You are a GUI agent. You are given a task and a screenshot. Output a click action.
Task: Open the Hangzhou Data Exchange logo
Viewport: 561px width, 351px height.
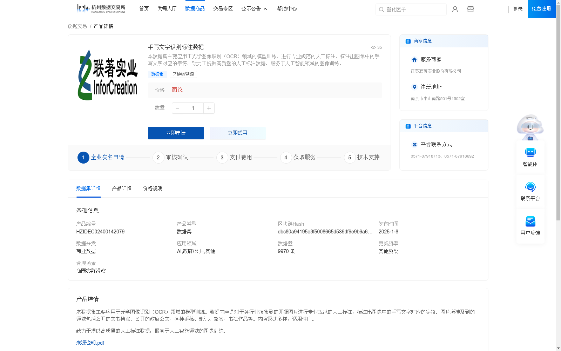101,9
